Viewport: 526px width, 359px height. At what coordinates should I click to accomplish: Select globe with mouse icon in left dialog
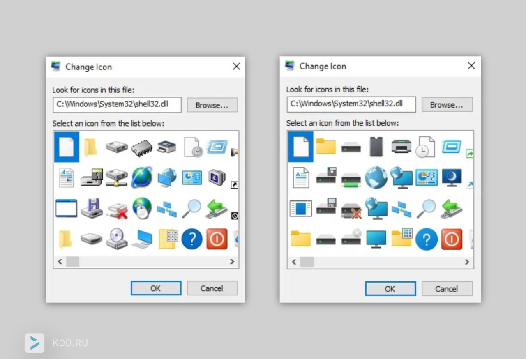coord(142,208)
